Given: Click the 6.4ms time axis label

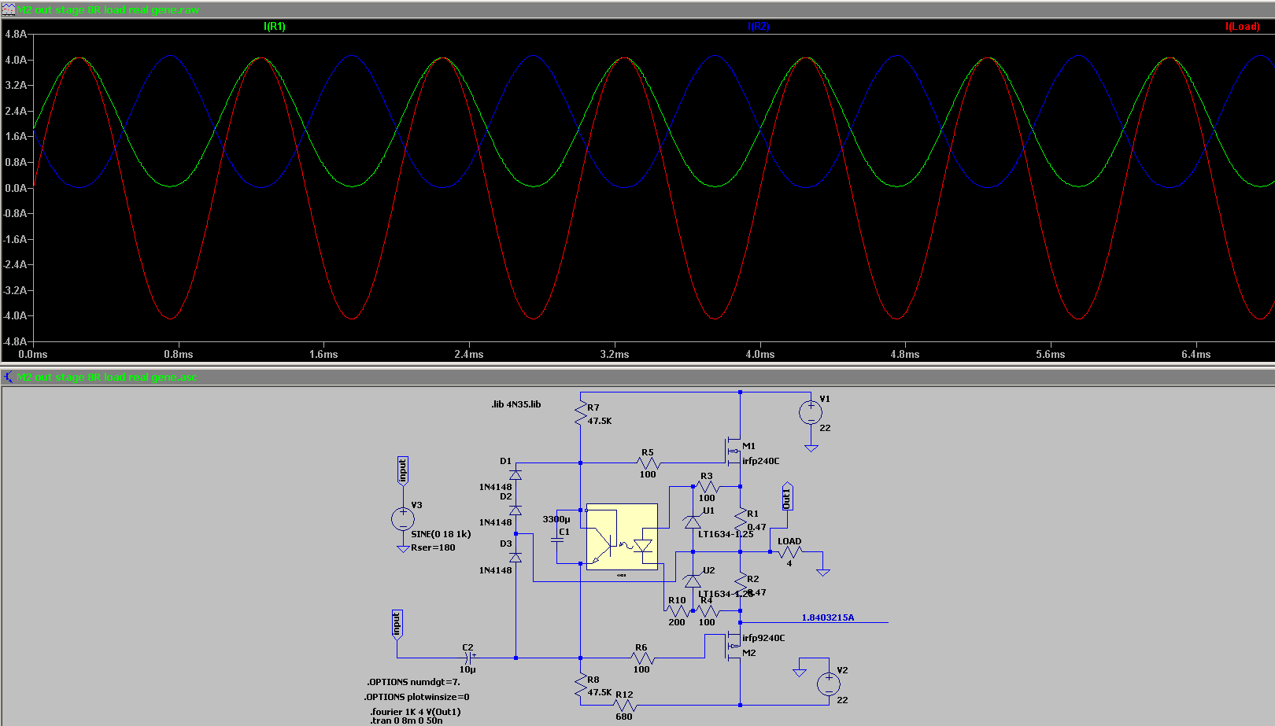Looking at the screenshot, I should (x=1196, y=355).
